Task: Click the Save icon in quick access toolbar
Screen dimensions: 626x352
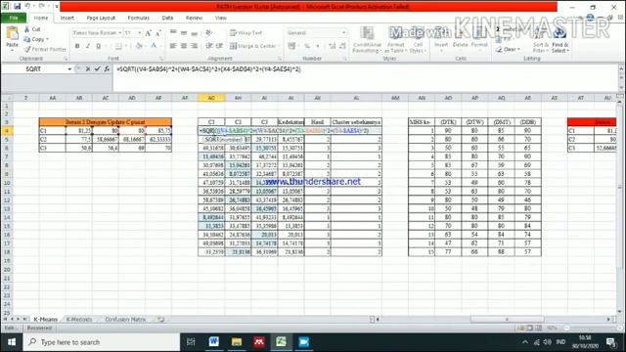Action: pos(18,7)
